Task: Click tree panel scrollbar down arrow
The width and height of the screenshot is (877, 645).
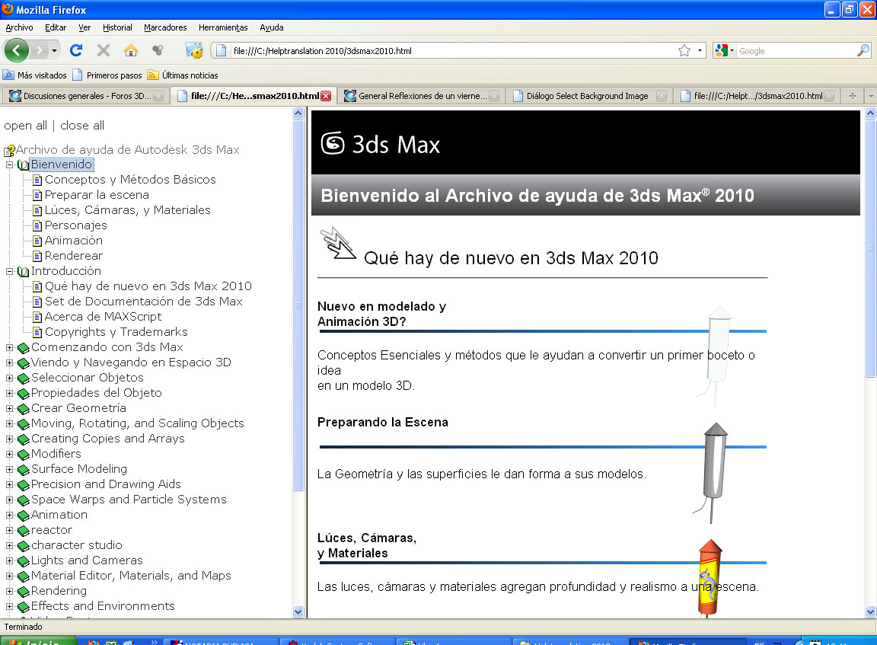Action: [x=298, y=612]
